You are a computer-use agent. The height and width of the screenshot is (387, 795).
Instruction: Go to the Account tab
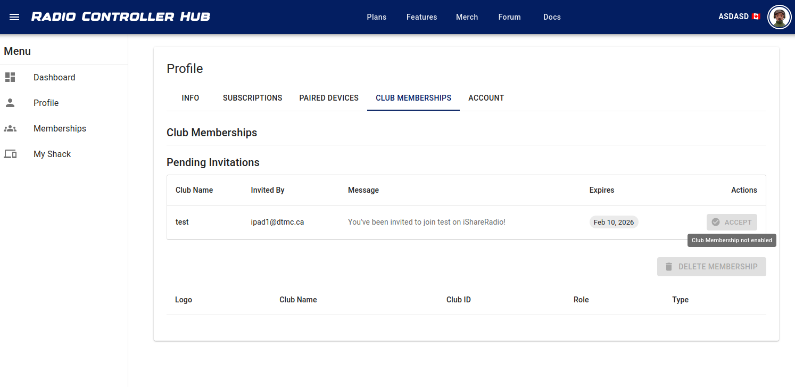(x=486, y=98)
